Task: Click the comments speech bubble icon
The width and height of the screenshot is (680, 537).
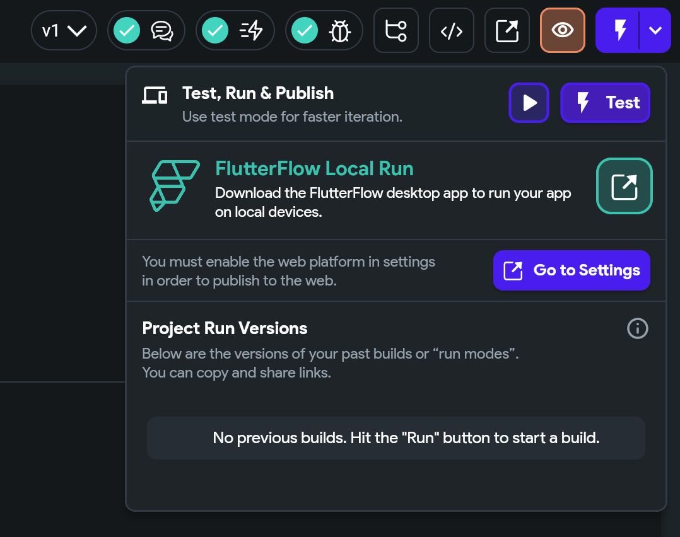Action: pos(161,32)
